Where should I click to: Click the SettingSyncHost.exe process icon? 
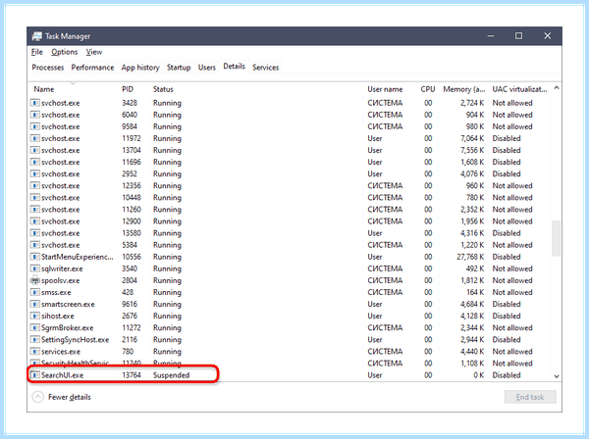point(35,340)
